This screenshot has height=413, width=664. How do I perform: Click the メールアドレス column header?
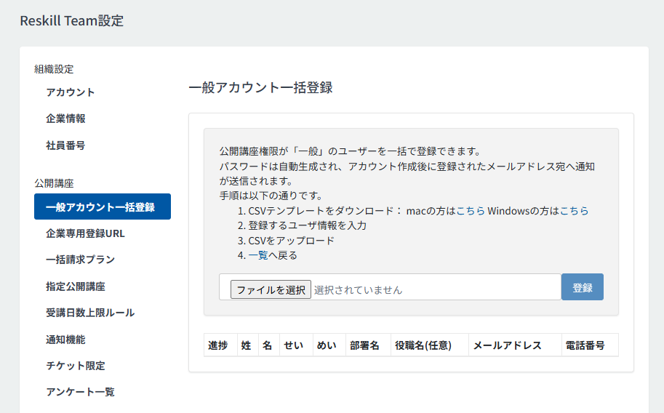point(508,345)
